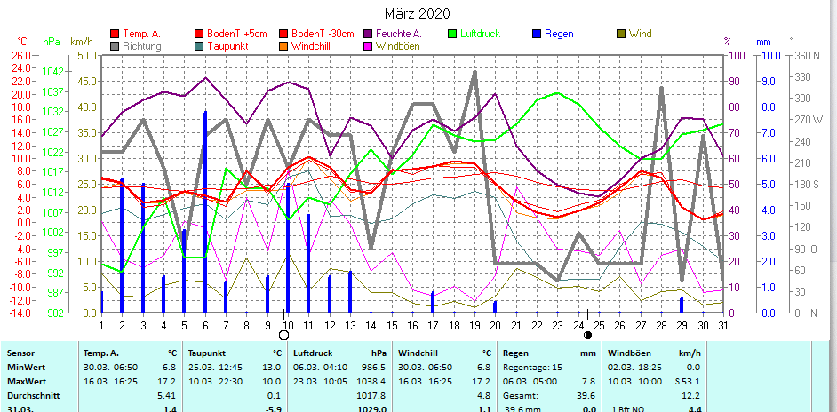Click the purple % axis unit label
This screenshot has width=837, height=412.
pyautogui.click(x=727, y=42)
